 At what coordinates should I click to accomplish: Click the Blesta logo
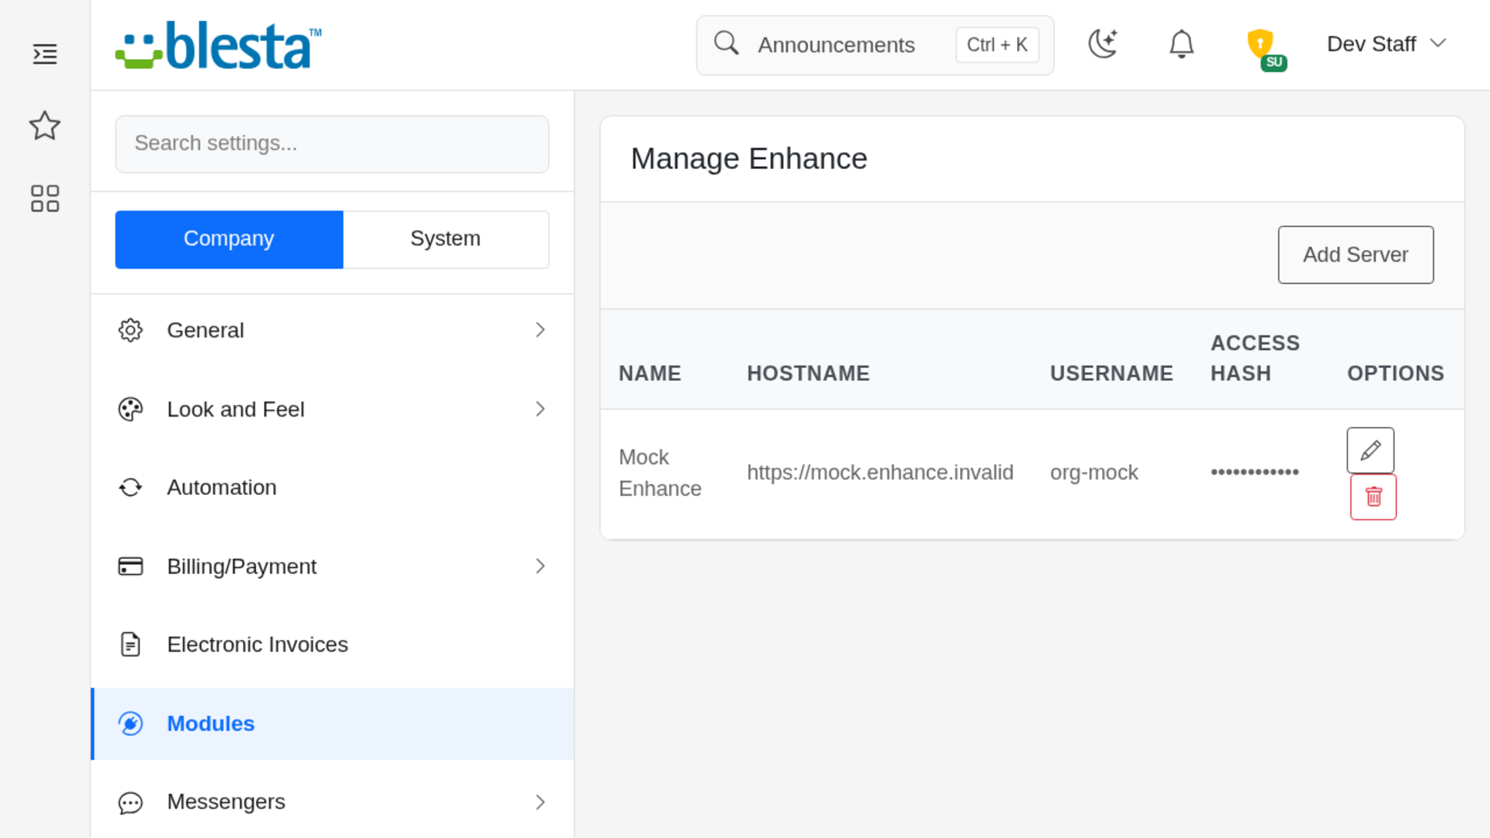coord(219,46)
